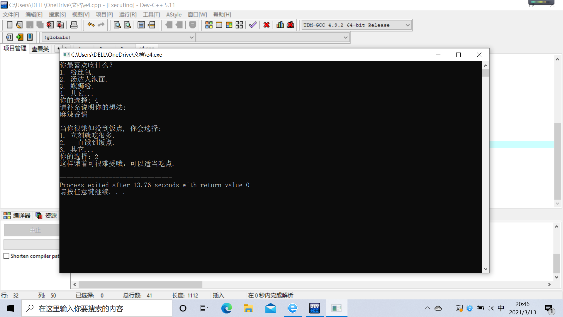Go to line icon
Viewport: 563px width, 317px height.
[151, 25]
